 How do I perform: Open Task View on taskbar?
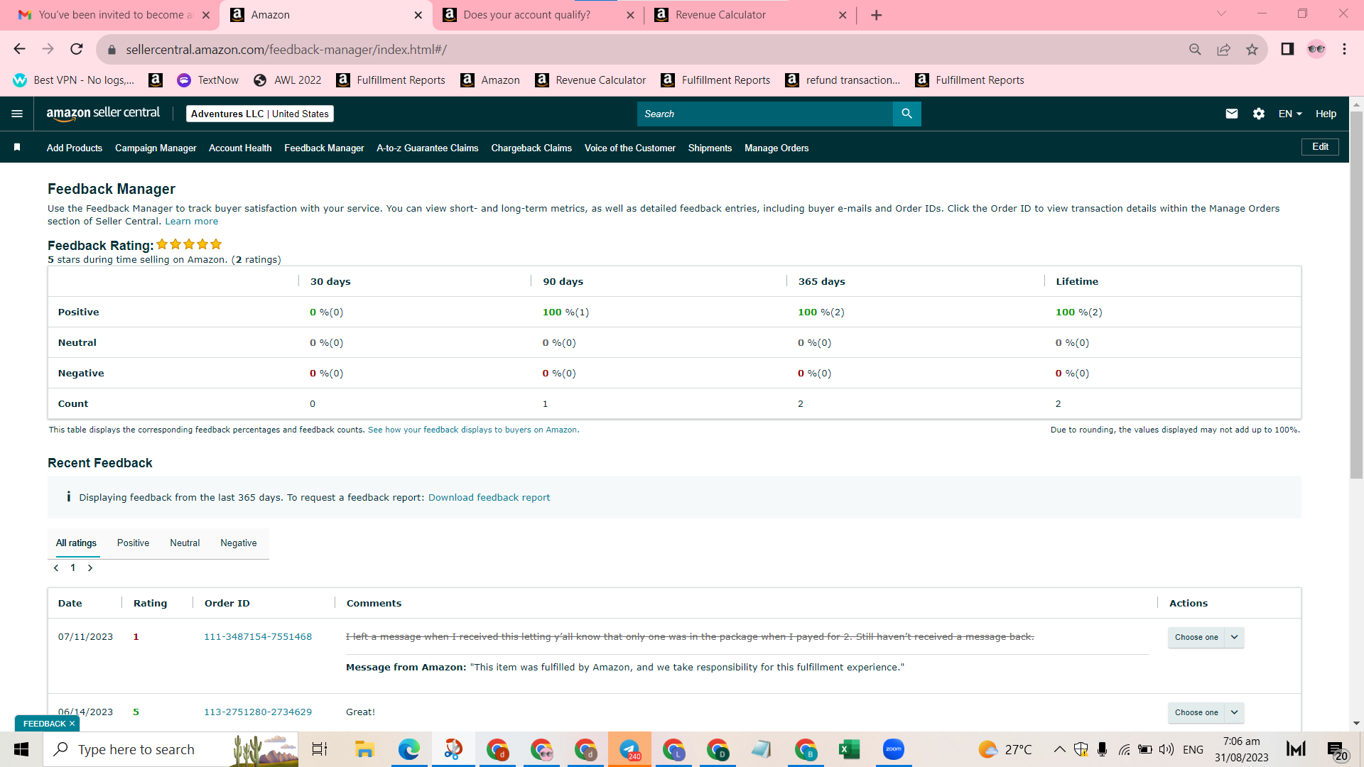320,749
